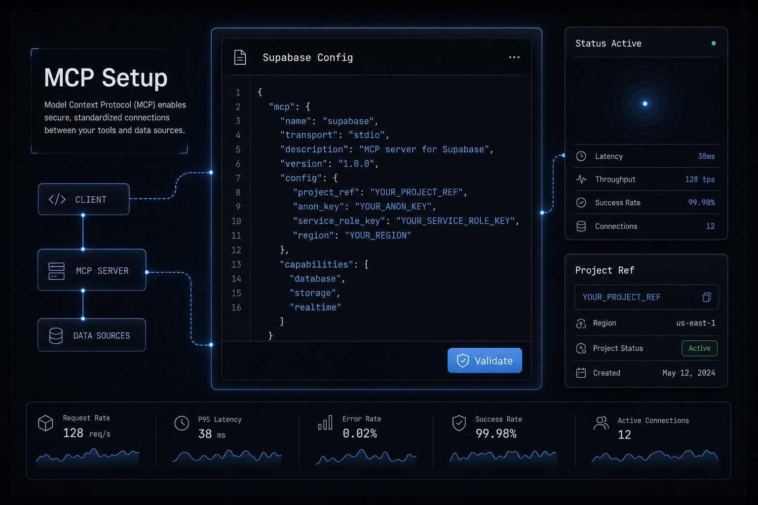Select the DATA SOURCES node
758x505 pixels.
pos(92,335)
